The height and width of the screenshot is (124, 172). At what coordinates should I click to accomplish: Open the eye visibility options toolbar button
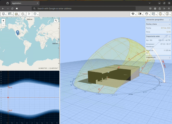point(133,14)
